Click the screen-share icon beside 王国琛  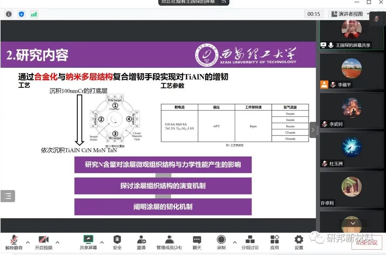tap(323, 45)
